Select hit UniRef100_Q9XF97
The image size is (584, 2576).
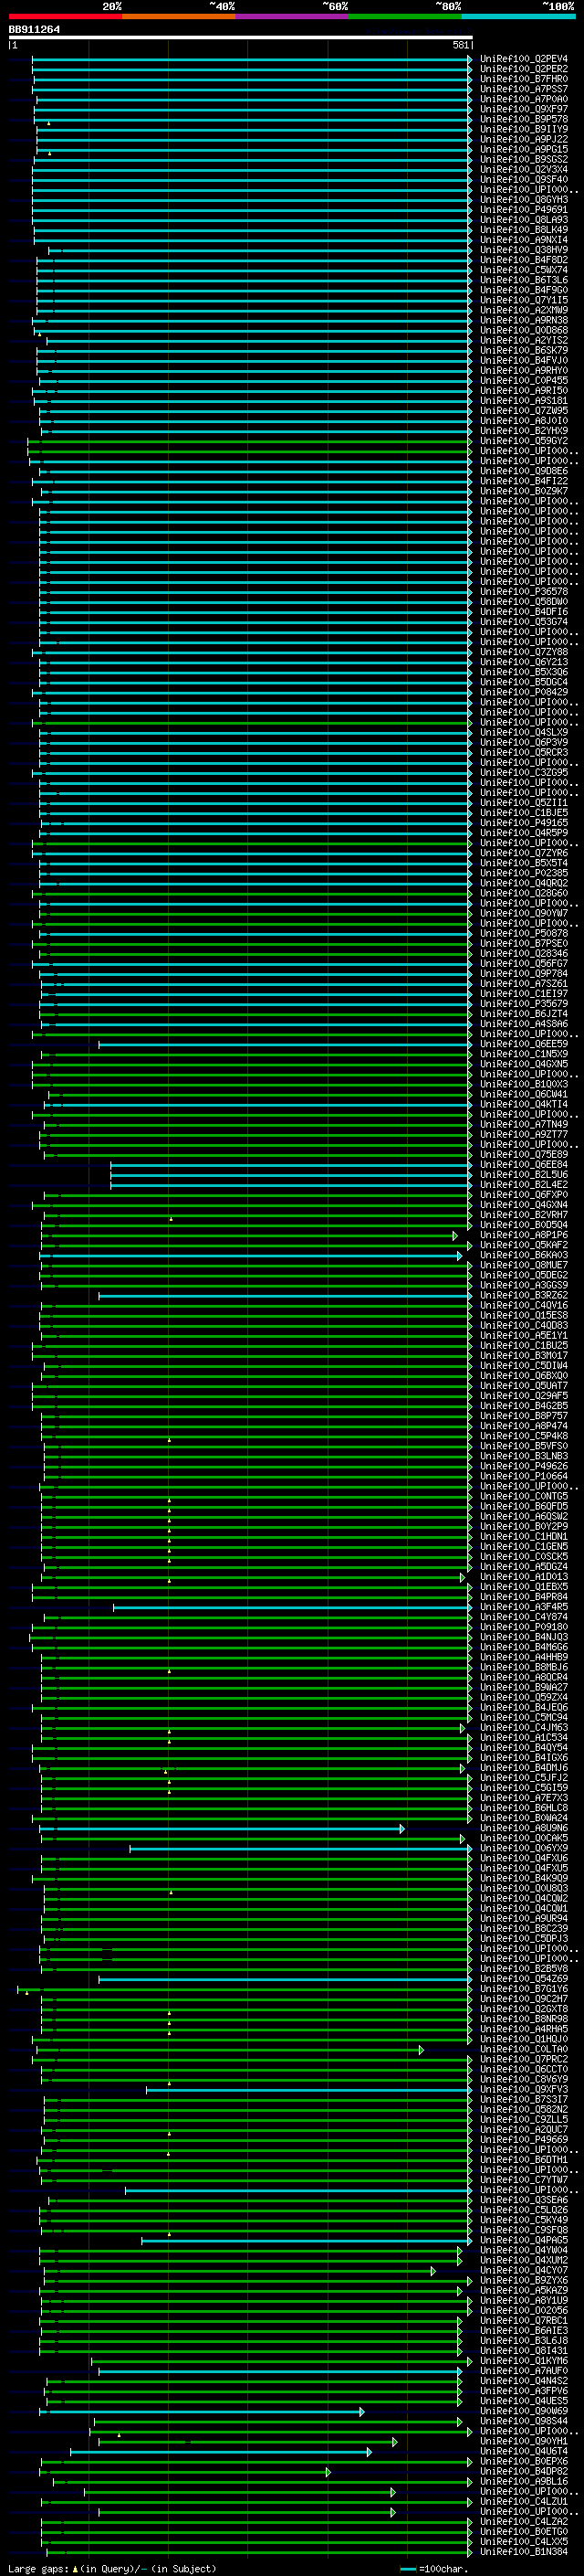(524, 109)
